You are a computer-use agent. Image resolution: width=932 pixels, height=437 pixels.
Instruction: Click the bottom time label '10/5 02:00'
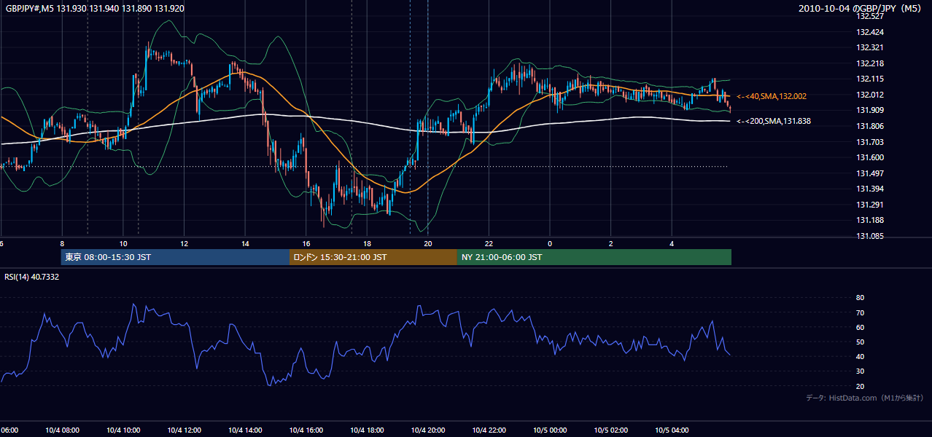610,430
